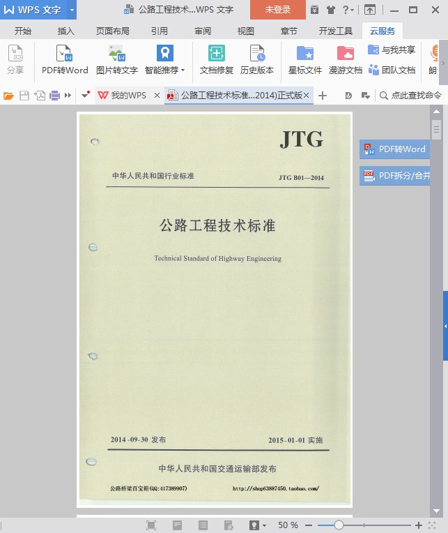This screenshot has height=533, width=448.
Task: Select the 云服务 ribbon tab
Action: (383, 31)
